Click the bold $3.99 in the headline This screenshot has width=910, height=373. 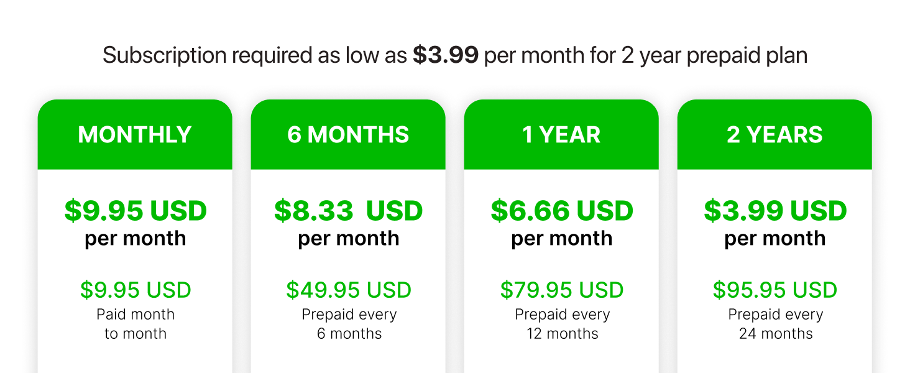[x=446, y=56]
